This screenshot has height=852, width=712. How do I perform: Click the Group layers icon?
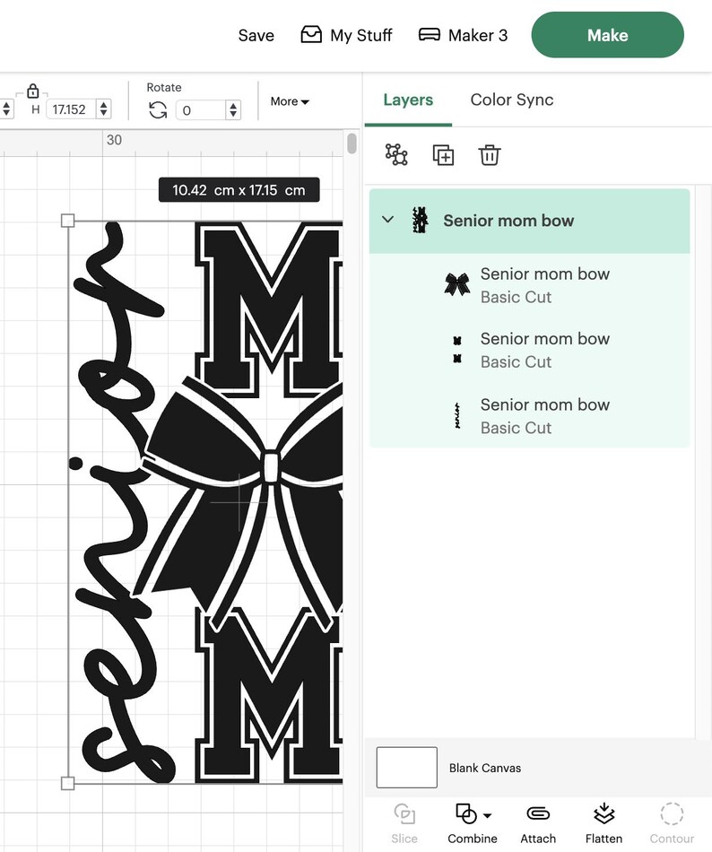pyautogui.click(x=396, y=155)
